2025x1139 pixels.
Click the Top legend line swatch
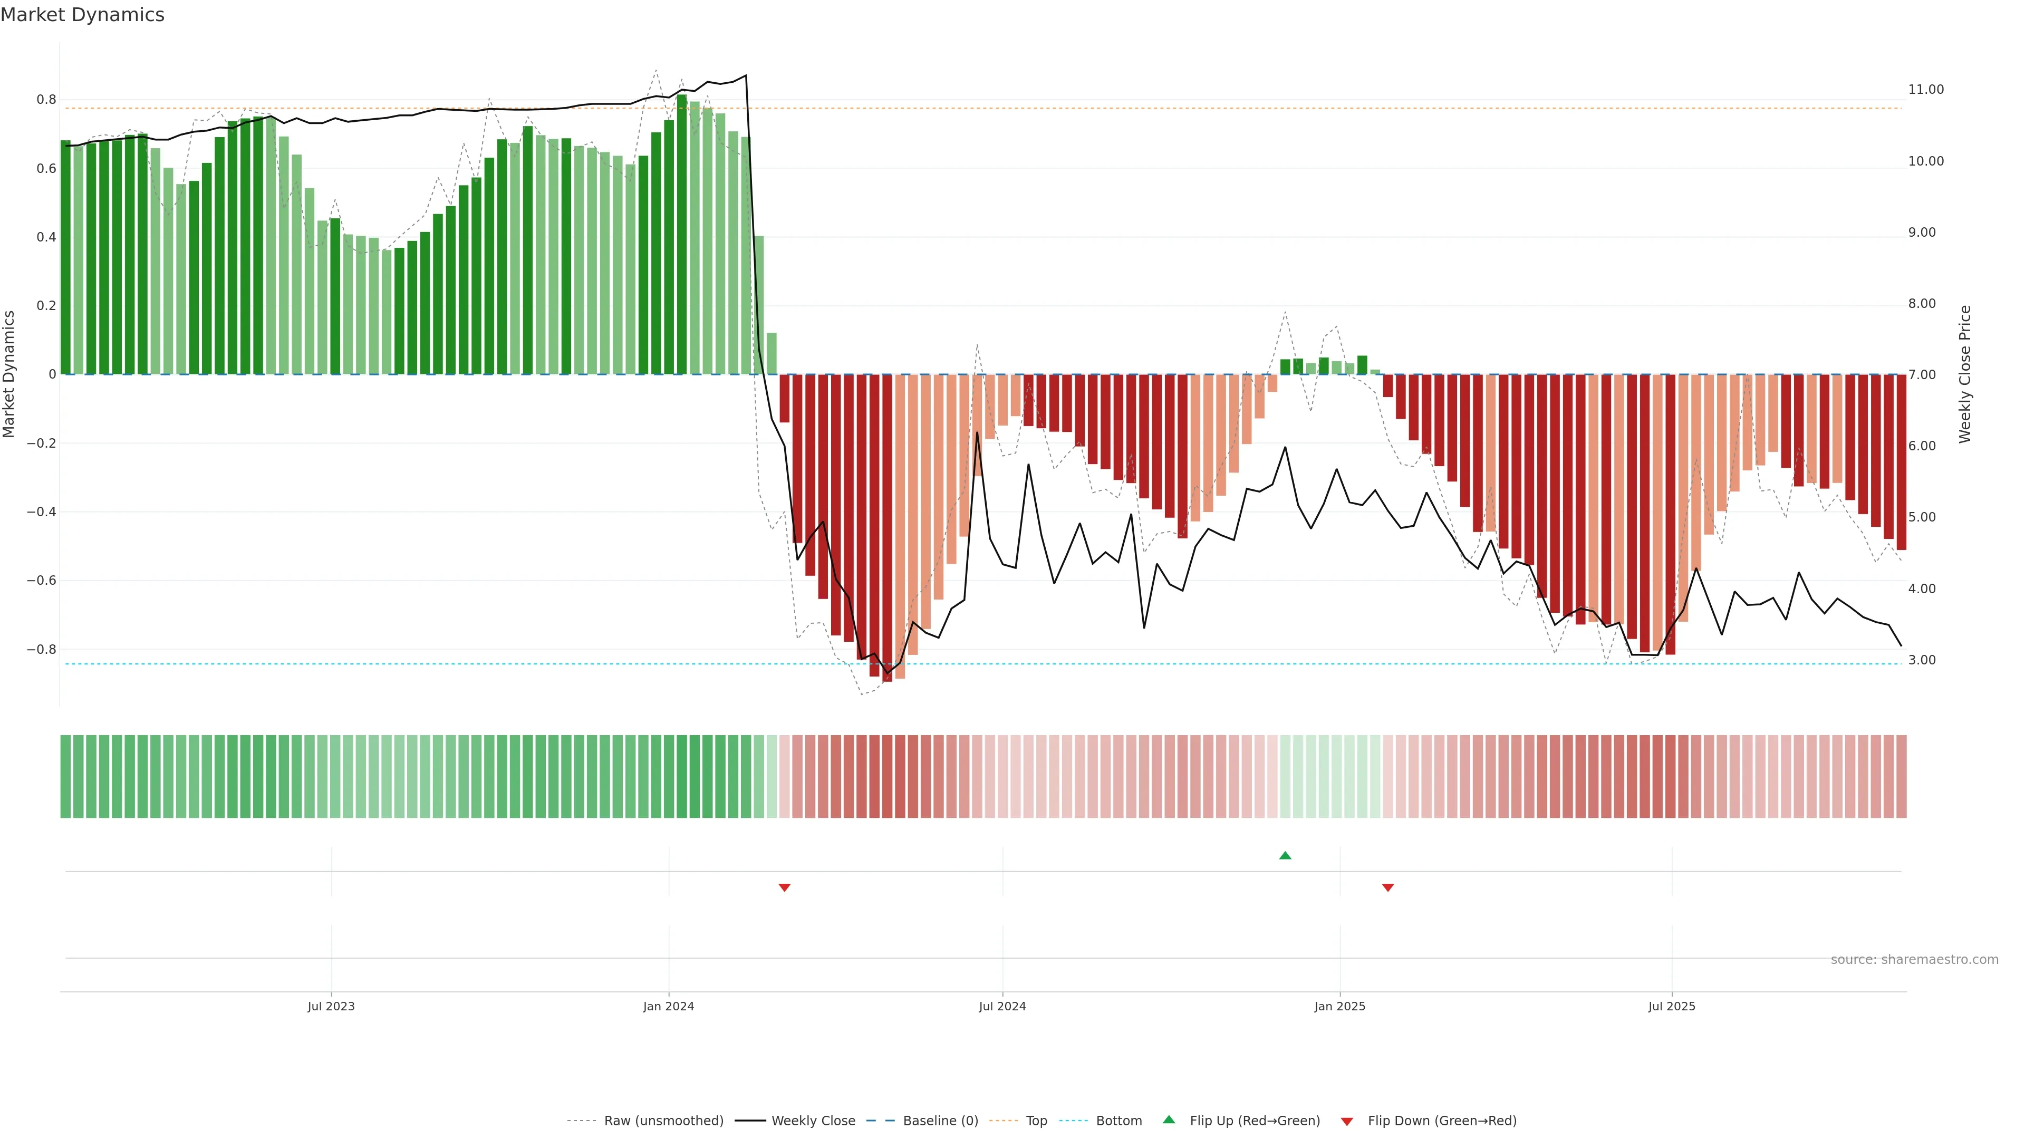click(1003, 1121)
